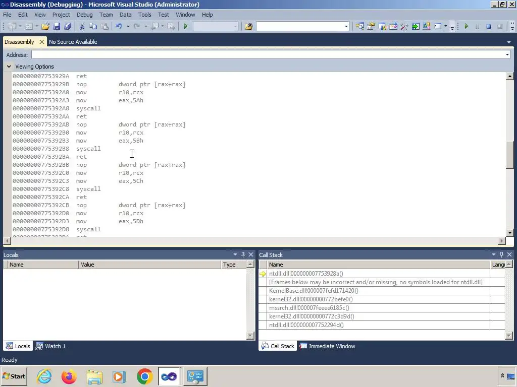Close the Disassembly tab
The height and width of the screenshot is (387, 517).
point(41,42)
